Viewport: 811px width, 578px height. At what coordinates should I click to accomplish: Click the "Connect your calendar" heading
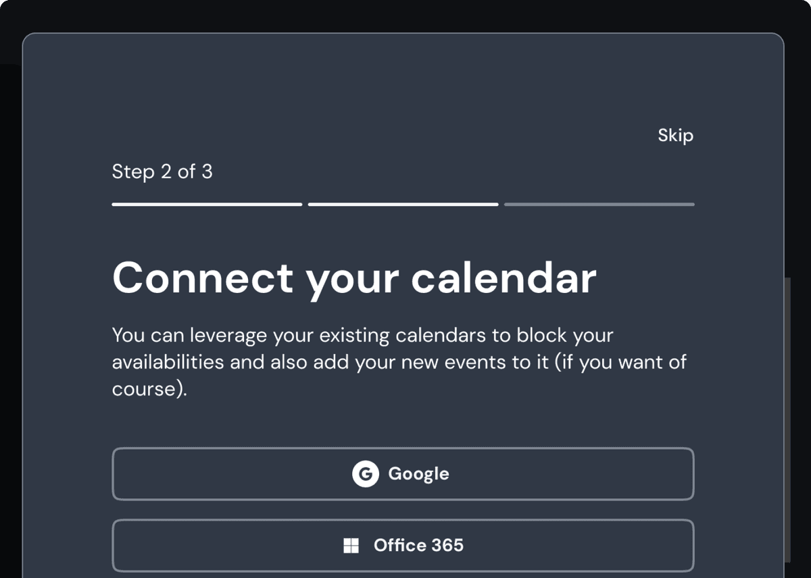coord(354,278)
